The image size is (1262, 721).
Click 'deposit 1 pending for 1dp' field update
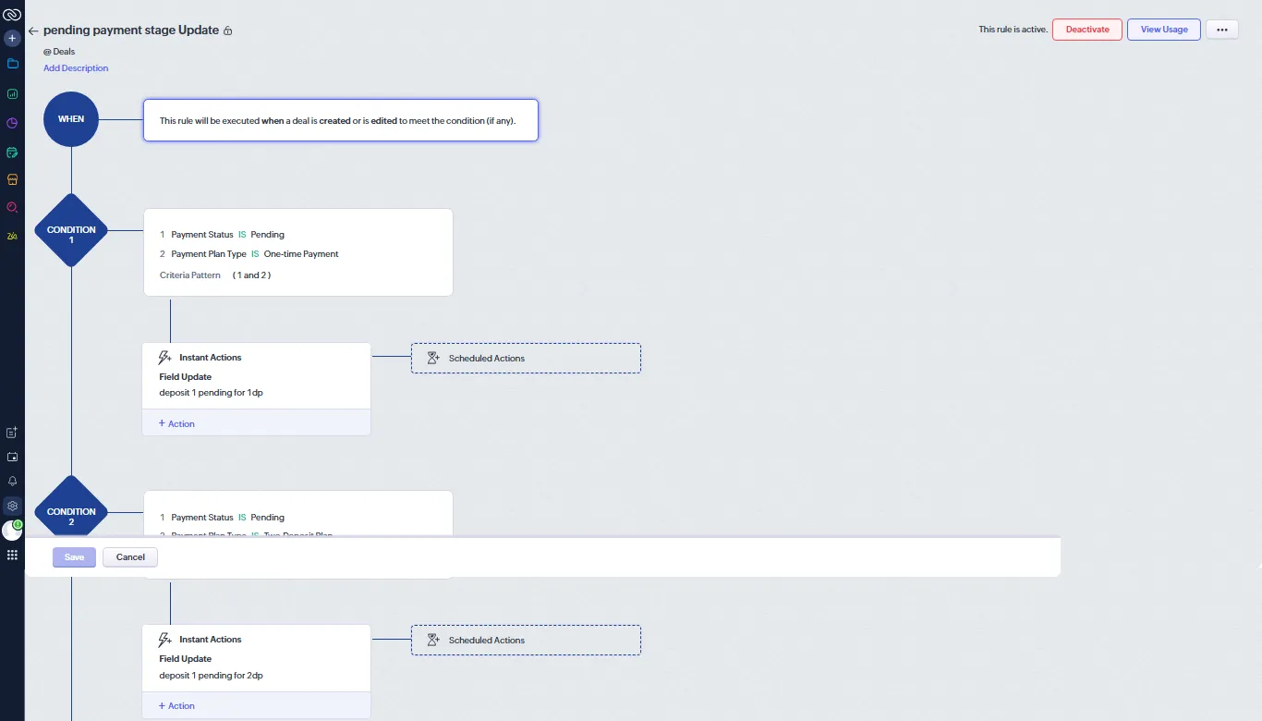click(212, 393)
